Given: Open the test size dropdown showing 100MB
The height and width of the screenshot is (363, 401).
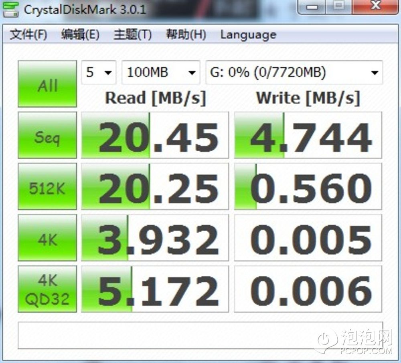Looking at the screenshot, I should coord(161,72).
